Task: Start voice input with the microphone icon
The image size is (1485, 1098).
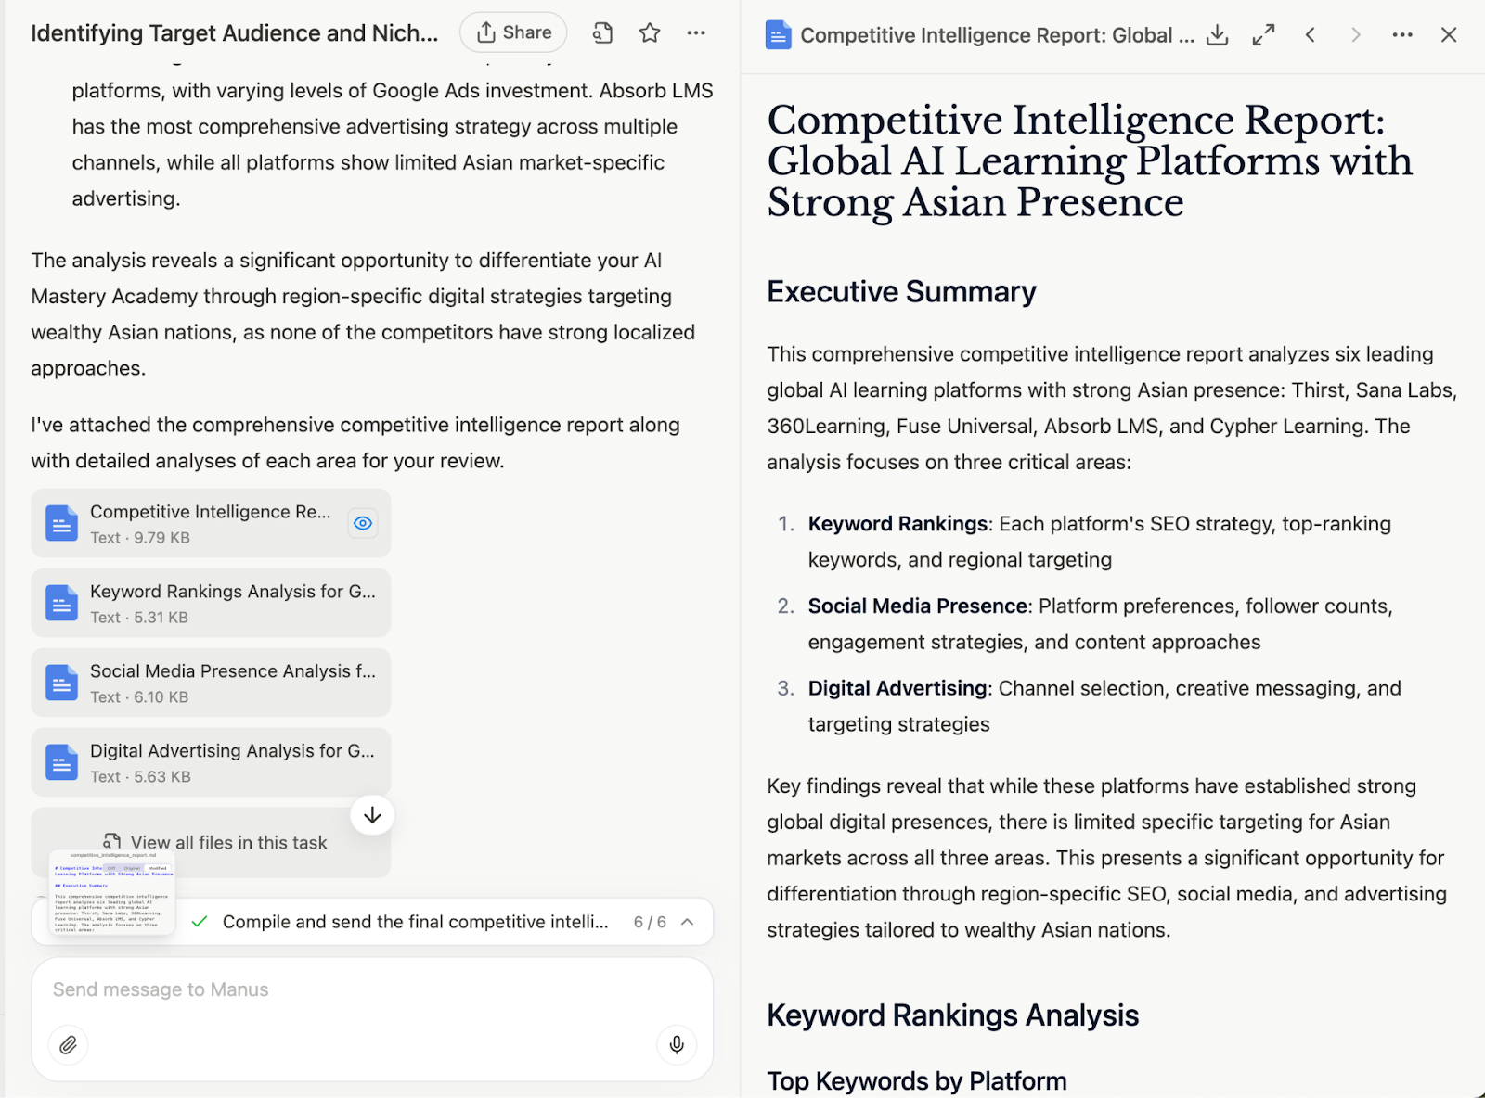Action: pyautogui.click(x=677, y=1045)
